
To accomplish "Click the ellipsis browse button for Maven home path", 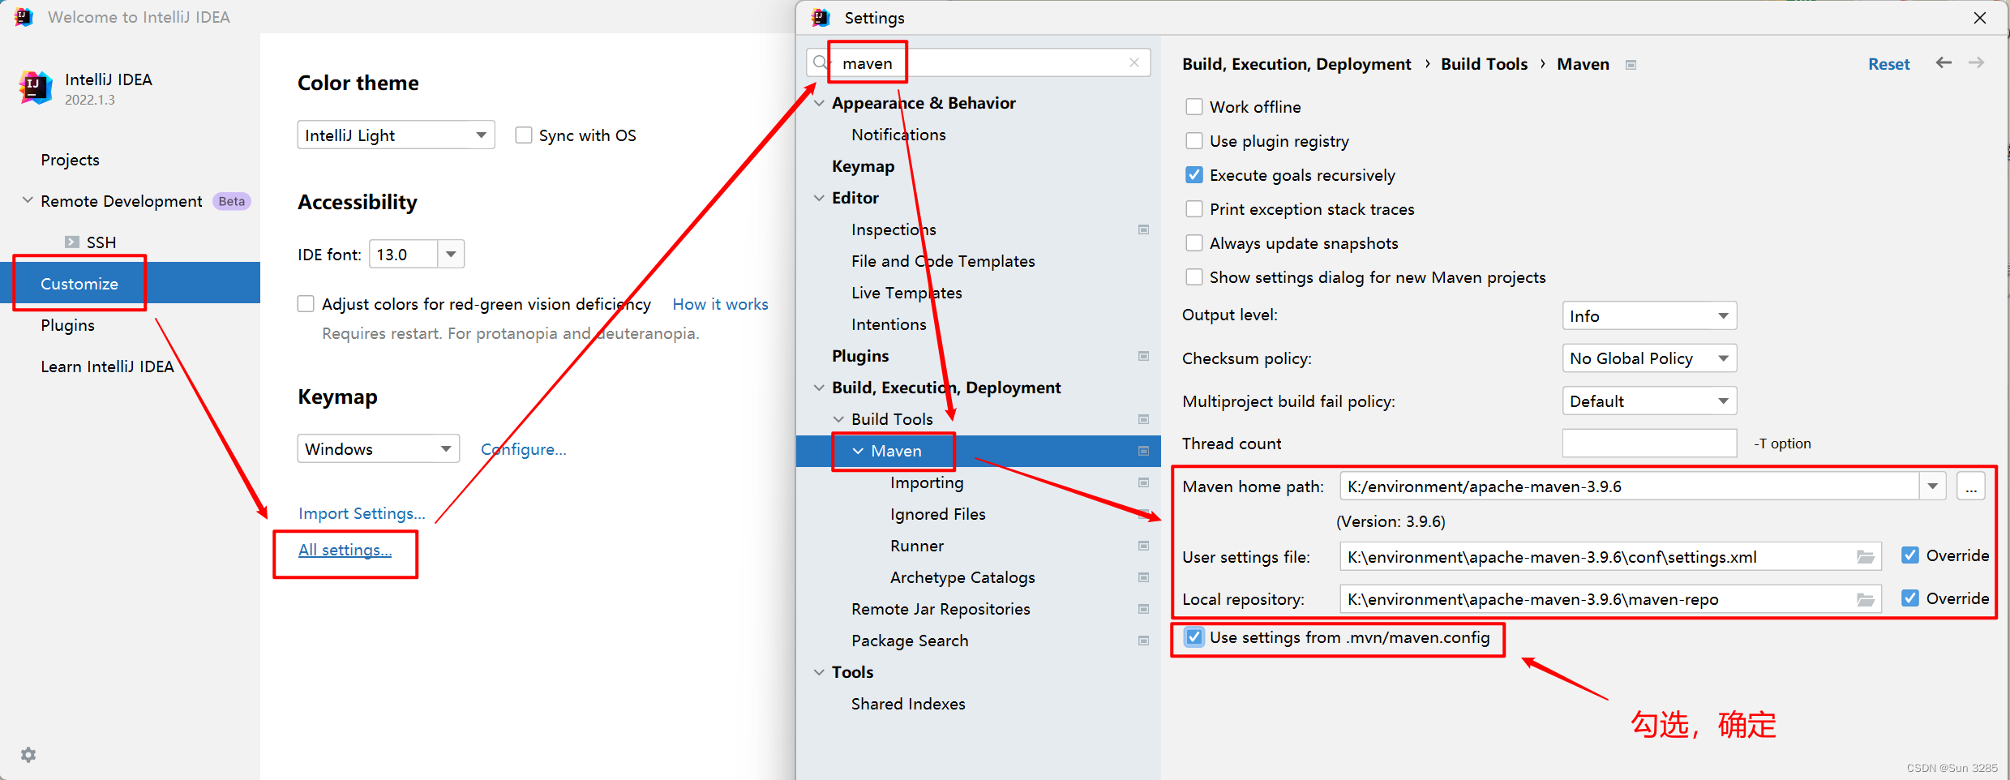I will (x=1970, y=486).
